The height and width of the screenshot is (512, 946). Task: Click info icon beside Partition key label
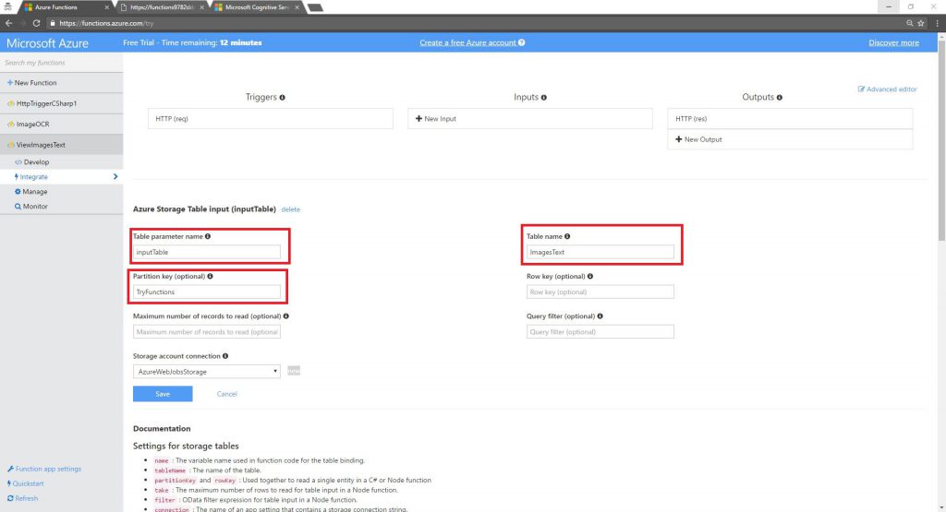pos(210,276)
